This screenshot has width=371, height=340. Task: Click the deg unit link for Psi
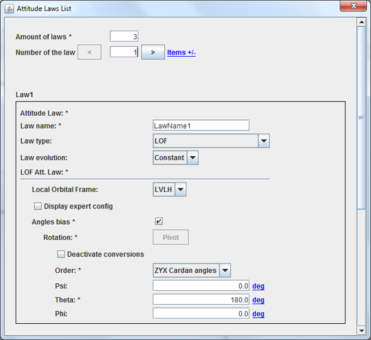pos(258,286)
